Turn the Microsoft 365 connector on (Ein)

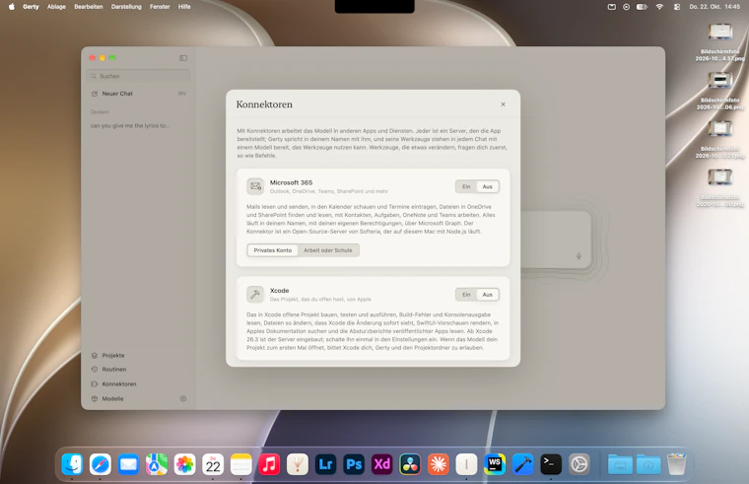click(x=466, y=187)
